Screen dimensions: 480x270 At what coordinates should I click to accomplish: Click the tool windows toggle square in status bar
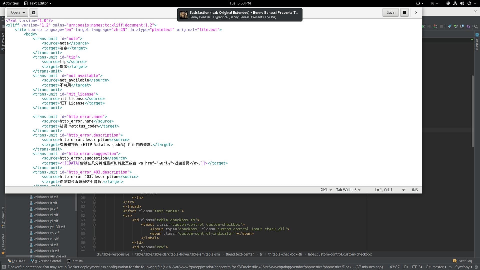[4, 267]
